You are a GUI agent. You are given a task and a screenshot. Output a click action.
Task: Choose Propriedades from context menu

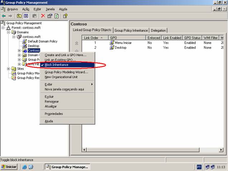tap(67, 114)
